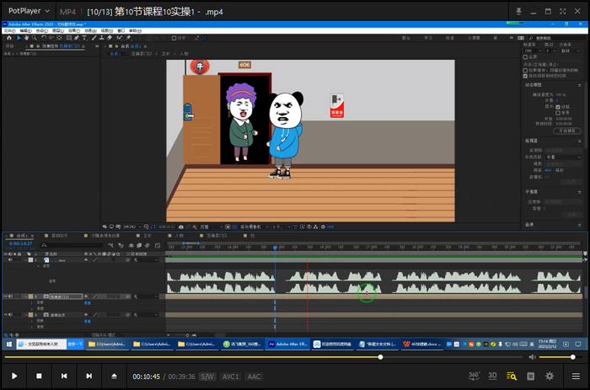Screen dimensions: 590x390
Task: Open the 编辑(E) menu
Action: pyautogui.click(x=25, y=31)
